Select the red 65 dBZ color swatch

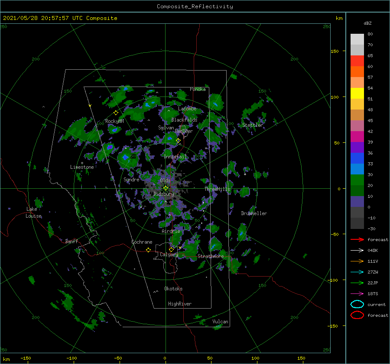pyautogui.click(x=357, y=61)
